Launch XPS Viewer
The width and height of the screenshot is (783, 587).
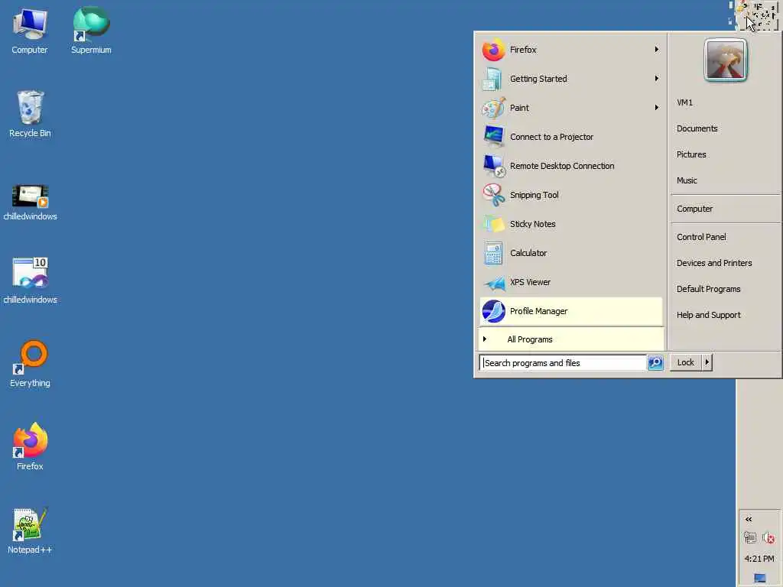click(570, 282)
